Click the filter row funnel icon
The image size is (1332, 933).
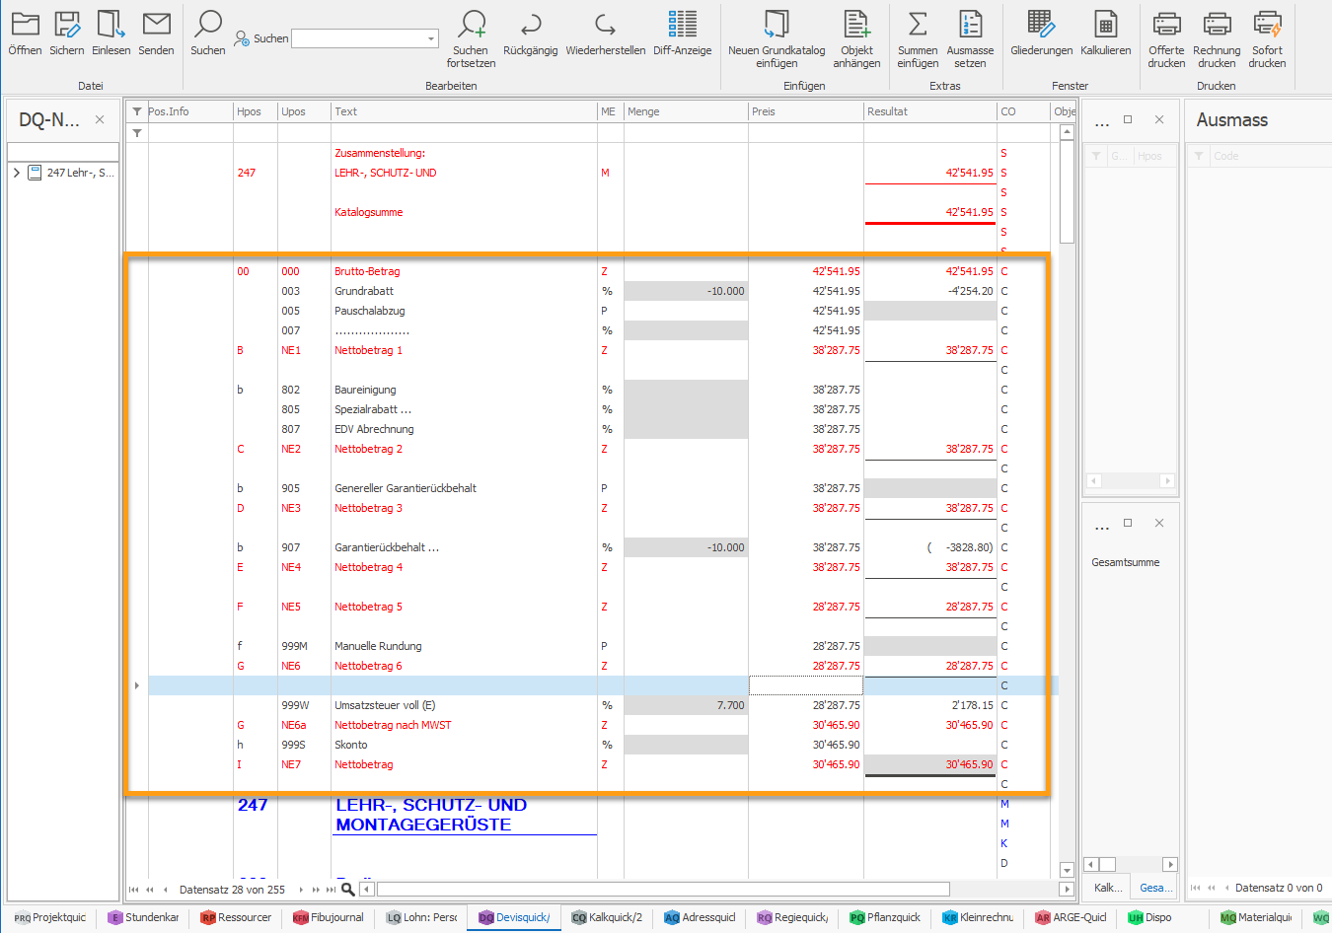pyautogui.click(x=137, y=132)
